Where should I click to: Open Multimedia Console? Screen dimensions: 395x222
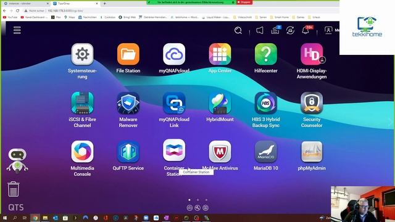tap(82, 152)
